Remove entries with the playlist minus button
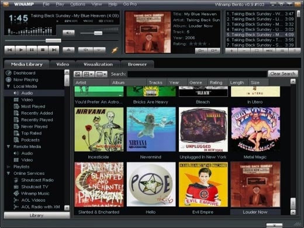The image size is (304, 228). 244,51
